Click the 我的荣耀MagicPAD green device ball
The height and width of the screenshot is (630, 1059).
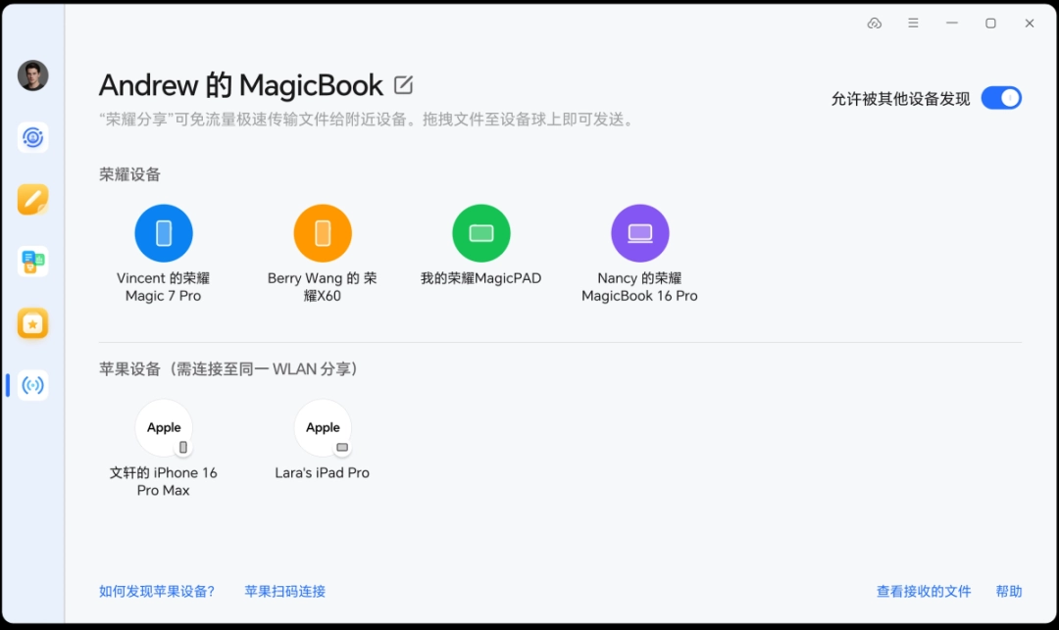click(x=481, y=232)
